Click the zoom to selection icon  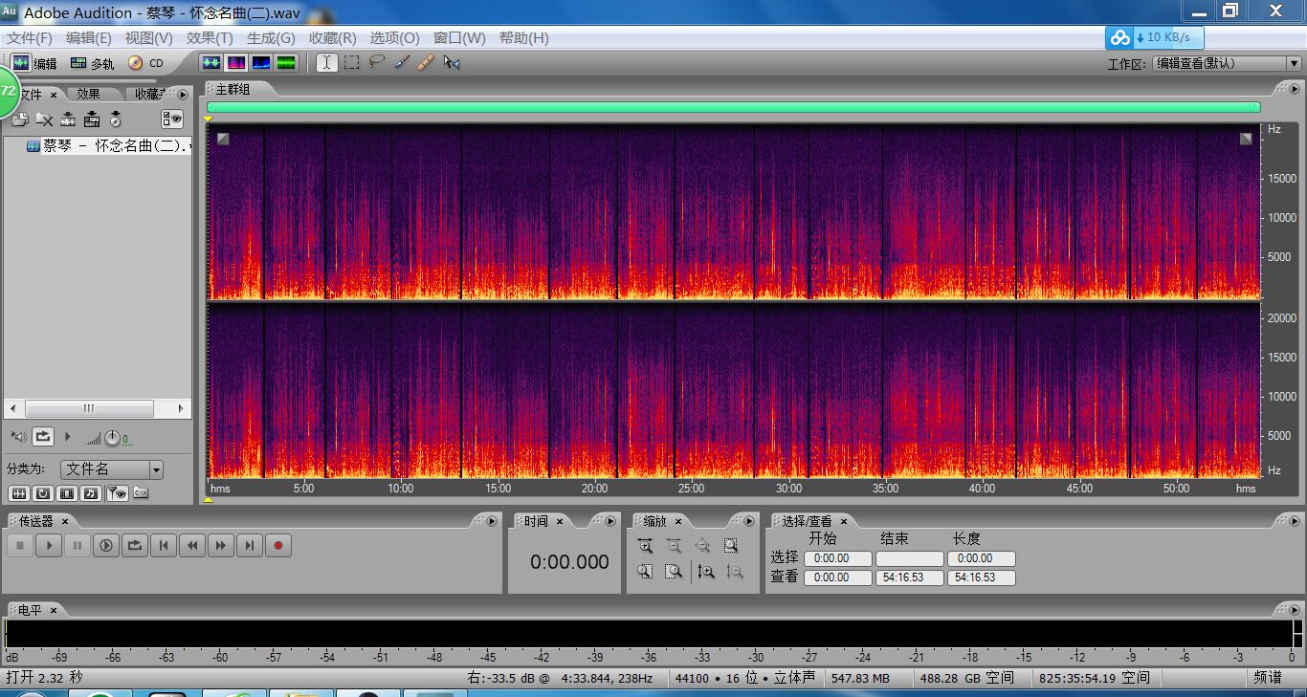point(731,546)
